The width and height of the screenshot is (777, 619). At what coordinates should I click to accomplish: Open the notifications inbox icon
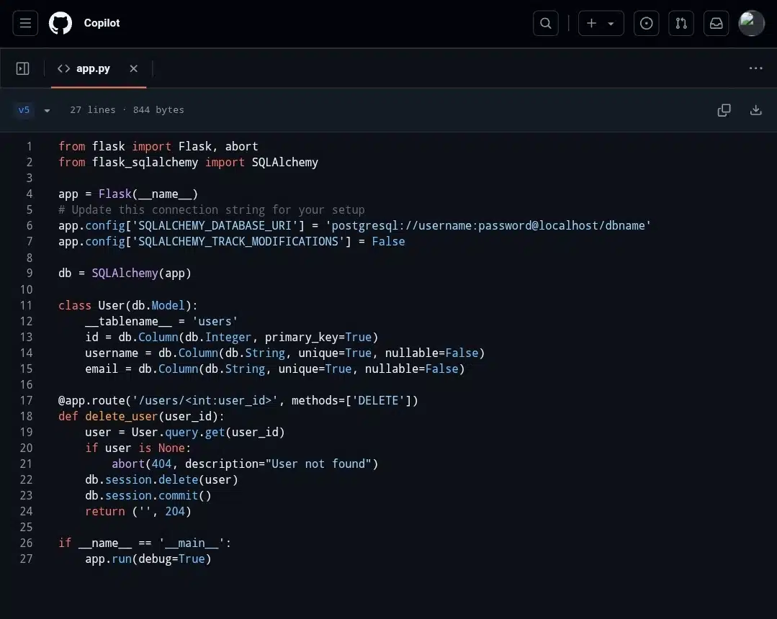click(716, 23)
